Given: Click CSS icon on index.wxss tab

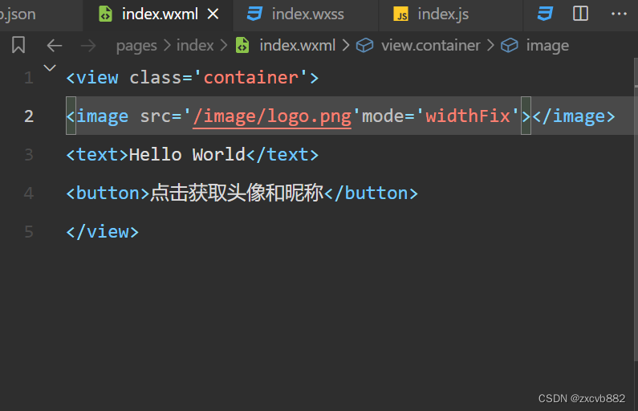Looking at the screenshot, I should tap(254, 14).
